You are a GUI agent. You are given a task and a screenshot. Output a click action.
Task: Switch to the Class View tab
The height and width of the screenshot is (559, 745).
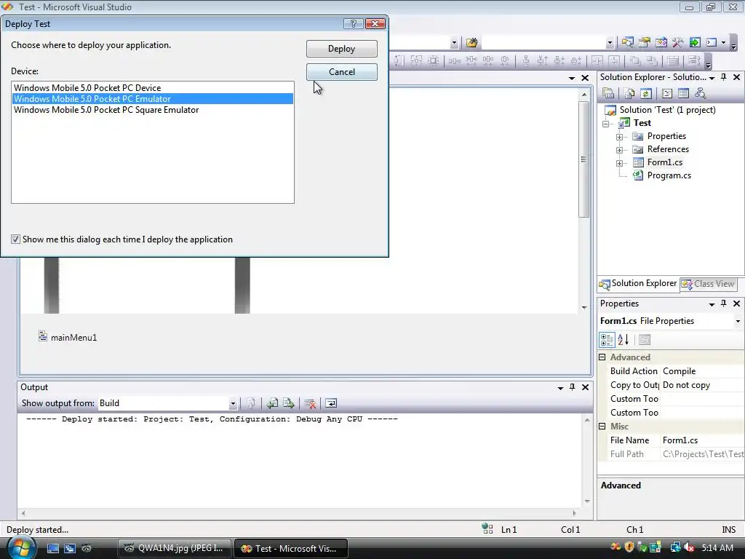pos(707,284)
